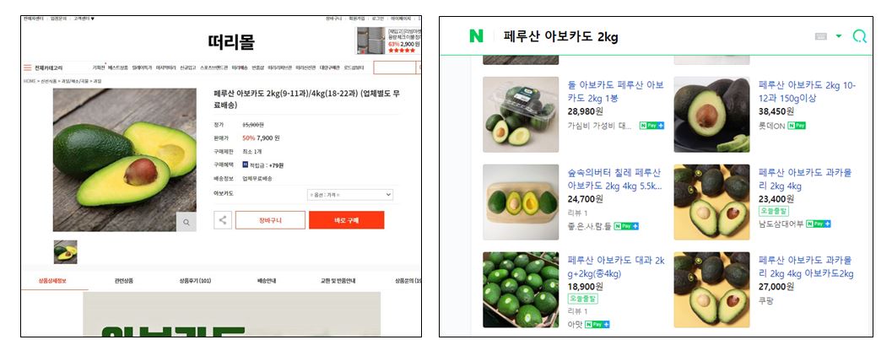Expand the 옵션 : 가격 dropdown

[350, 195]
